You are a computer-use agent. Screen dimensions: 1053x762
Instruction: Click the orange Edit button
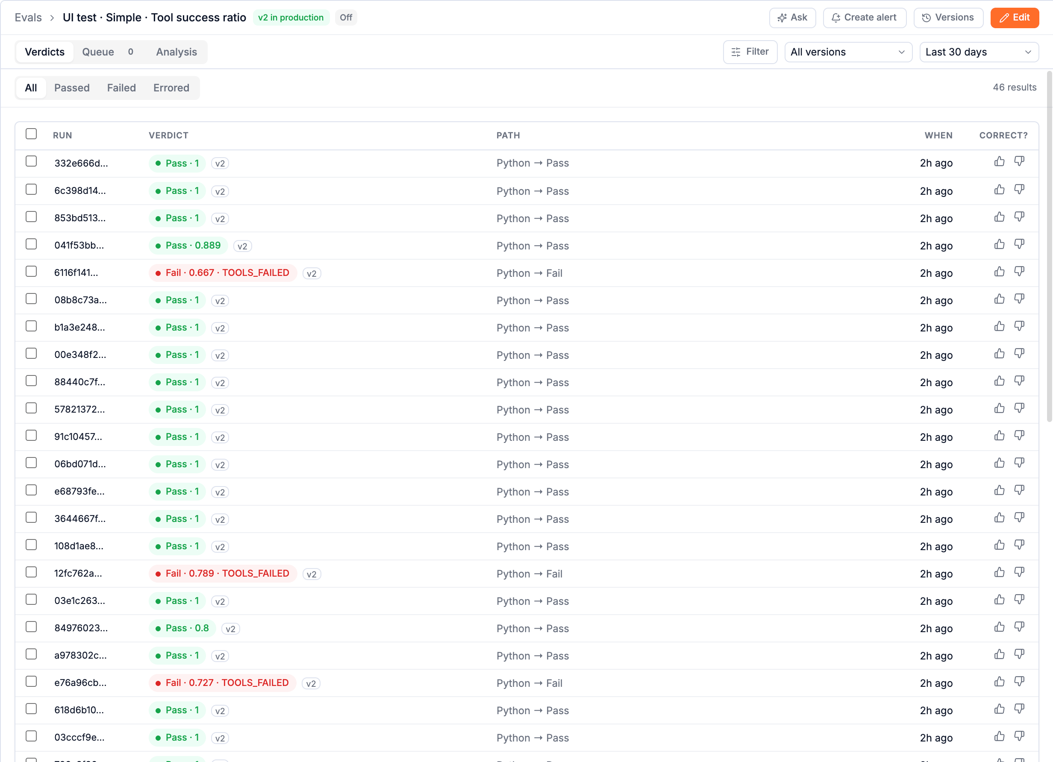coord(1014,18)
